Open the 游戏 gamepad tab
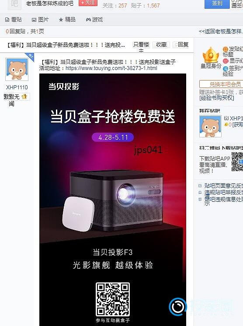Viewport: 243px width, 326px height. 94,20
